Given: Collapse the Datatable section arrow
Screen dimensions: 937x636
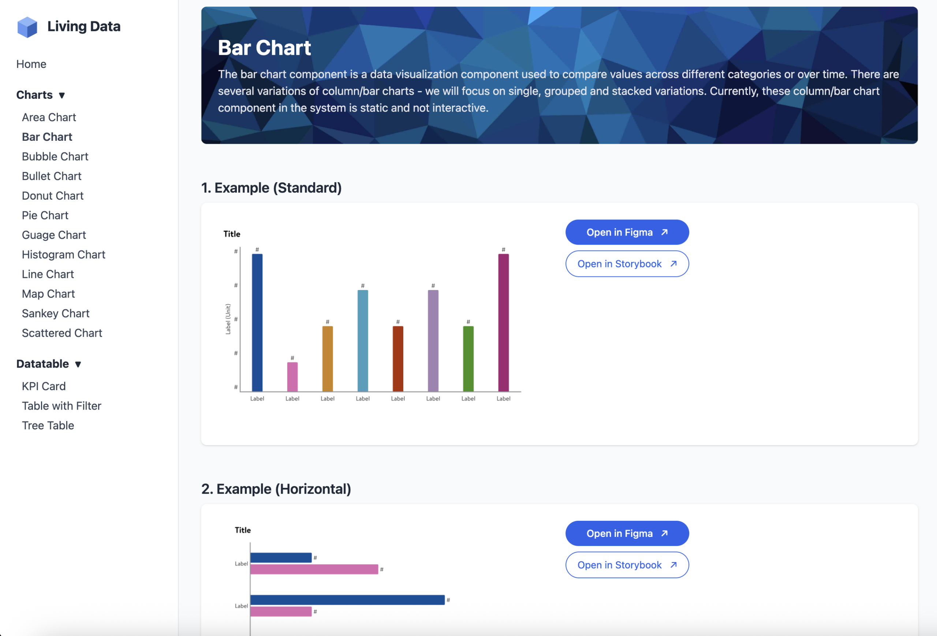Looking at the screenshot, I should tap(78, 365).
